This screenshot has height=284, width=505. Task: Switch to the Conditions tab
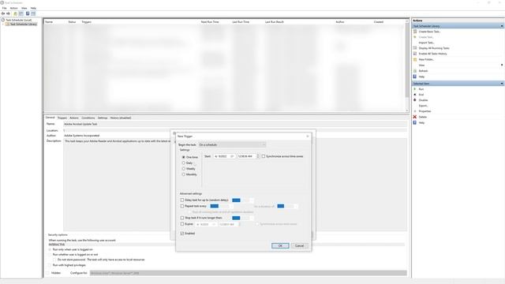tap(88, 118)
